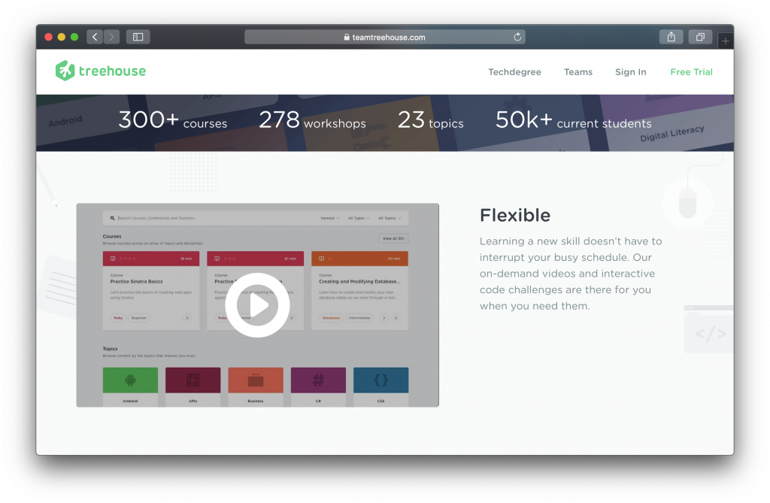Viewport: 770px width, 503px height.
Task: Play the Flexible preview video
Action: [257, 305]
